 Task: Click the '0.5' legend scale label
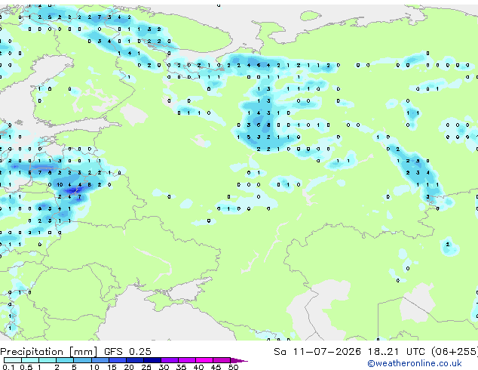click(x=26, y=367)
